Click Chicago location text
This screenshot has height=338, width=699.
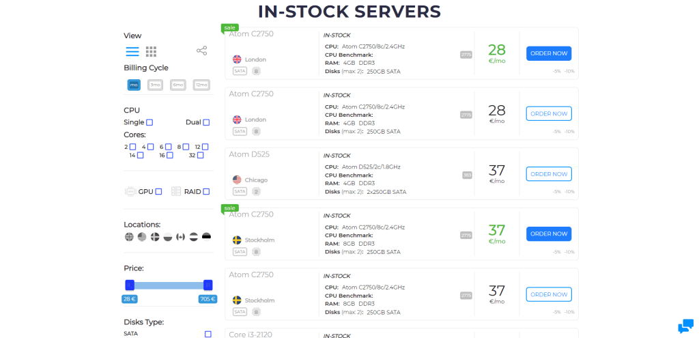click(256, 180)
